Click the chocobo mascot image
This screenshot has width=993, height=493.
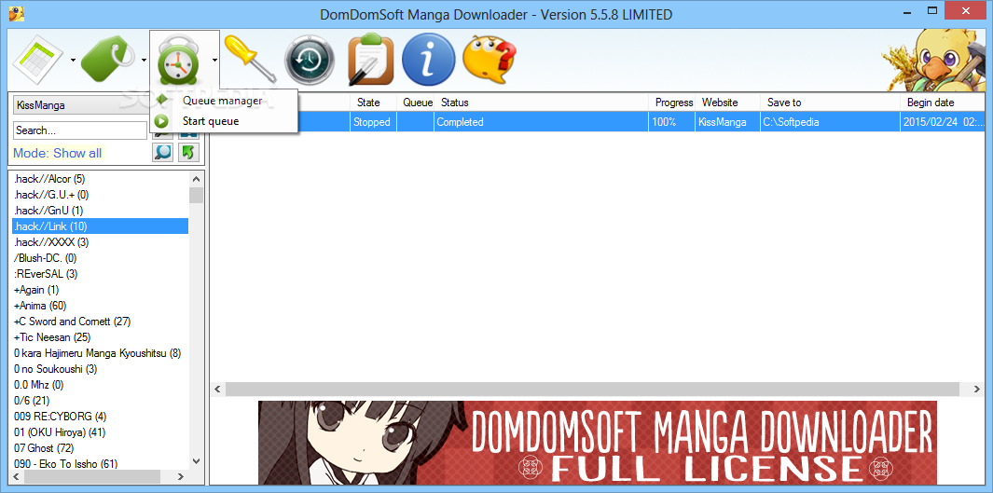932,61
